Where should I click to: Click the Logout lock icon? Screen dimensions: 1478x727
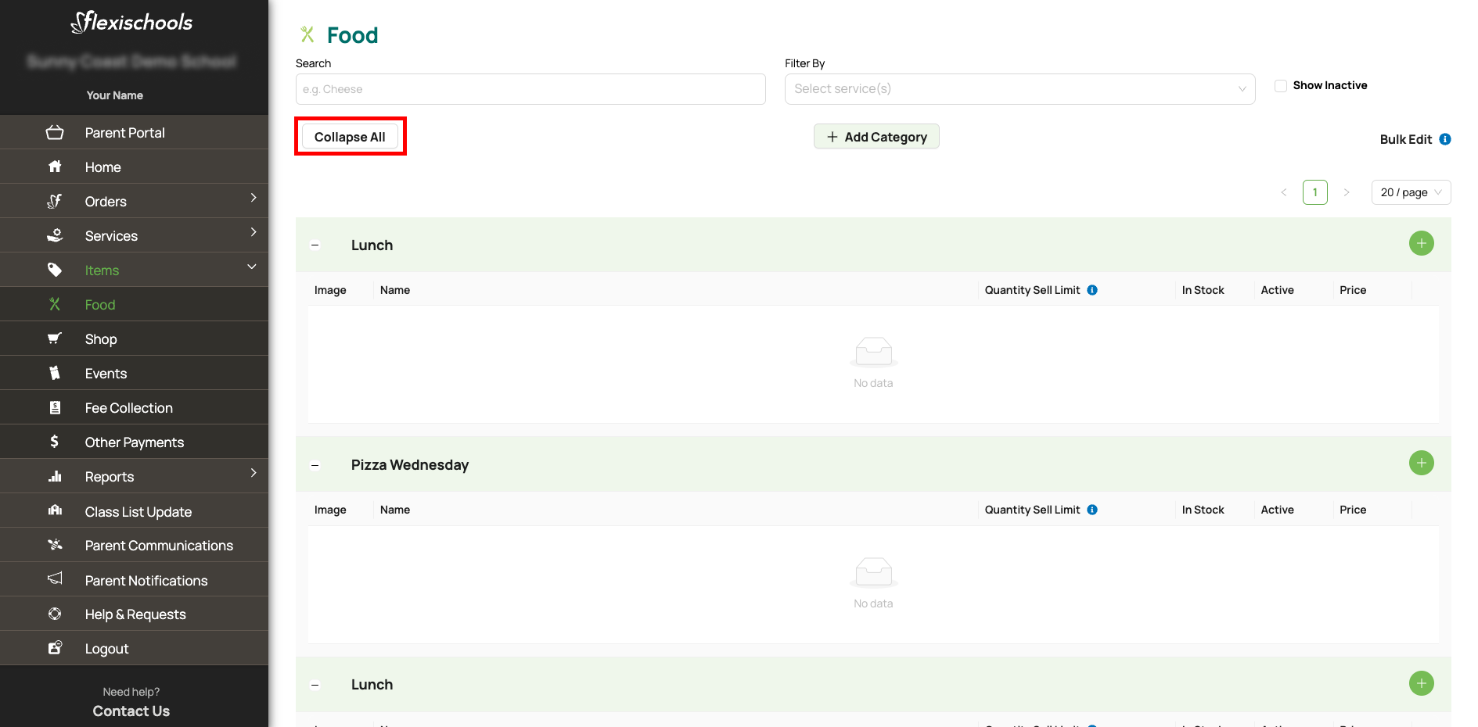click(55, 649)
